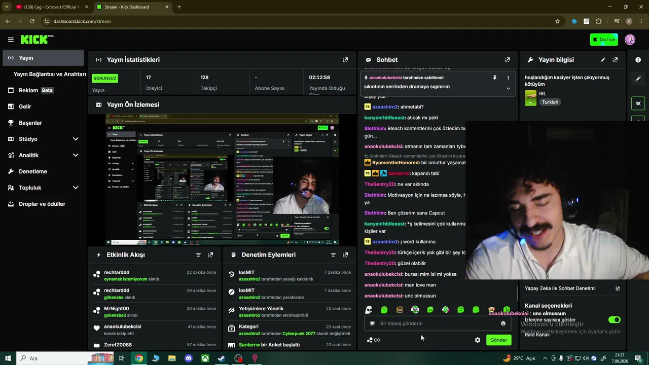Click the Kick logo
The image size is (649, 365).
point(37,40)
